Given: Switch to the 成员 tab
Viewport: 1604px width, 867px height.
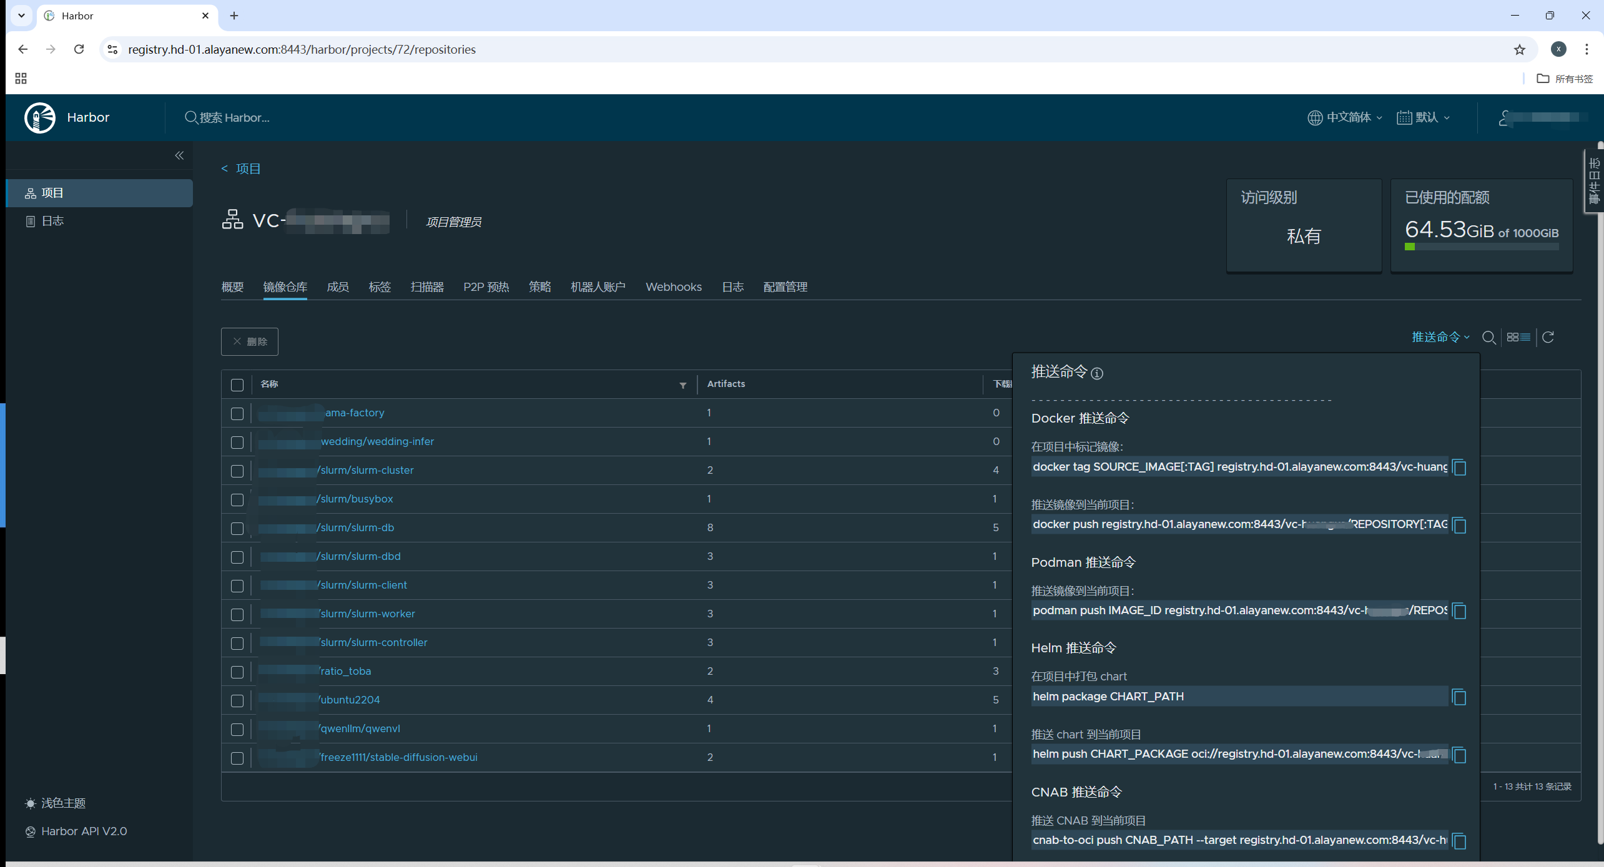Looking at the screenshot, I should tap(337, 287).
